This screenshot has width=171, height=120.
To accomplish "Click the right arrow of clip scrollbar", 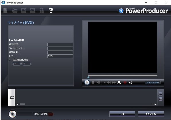I will click(x=155, y=104).
